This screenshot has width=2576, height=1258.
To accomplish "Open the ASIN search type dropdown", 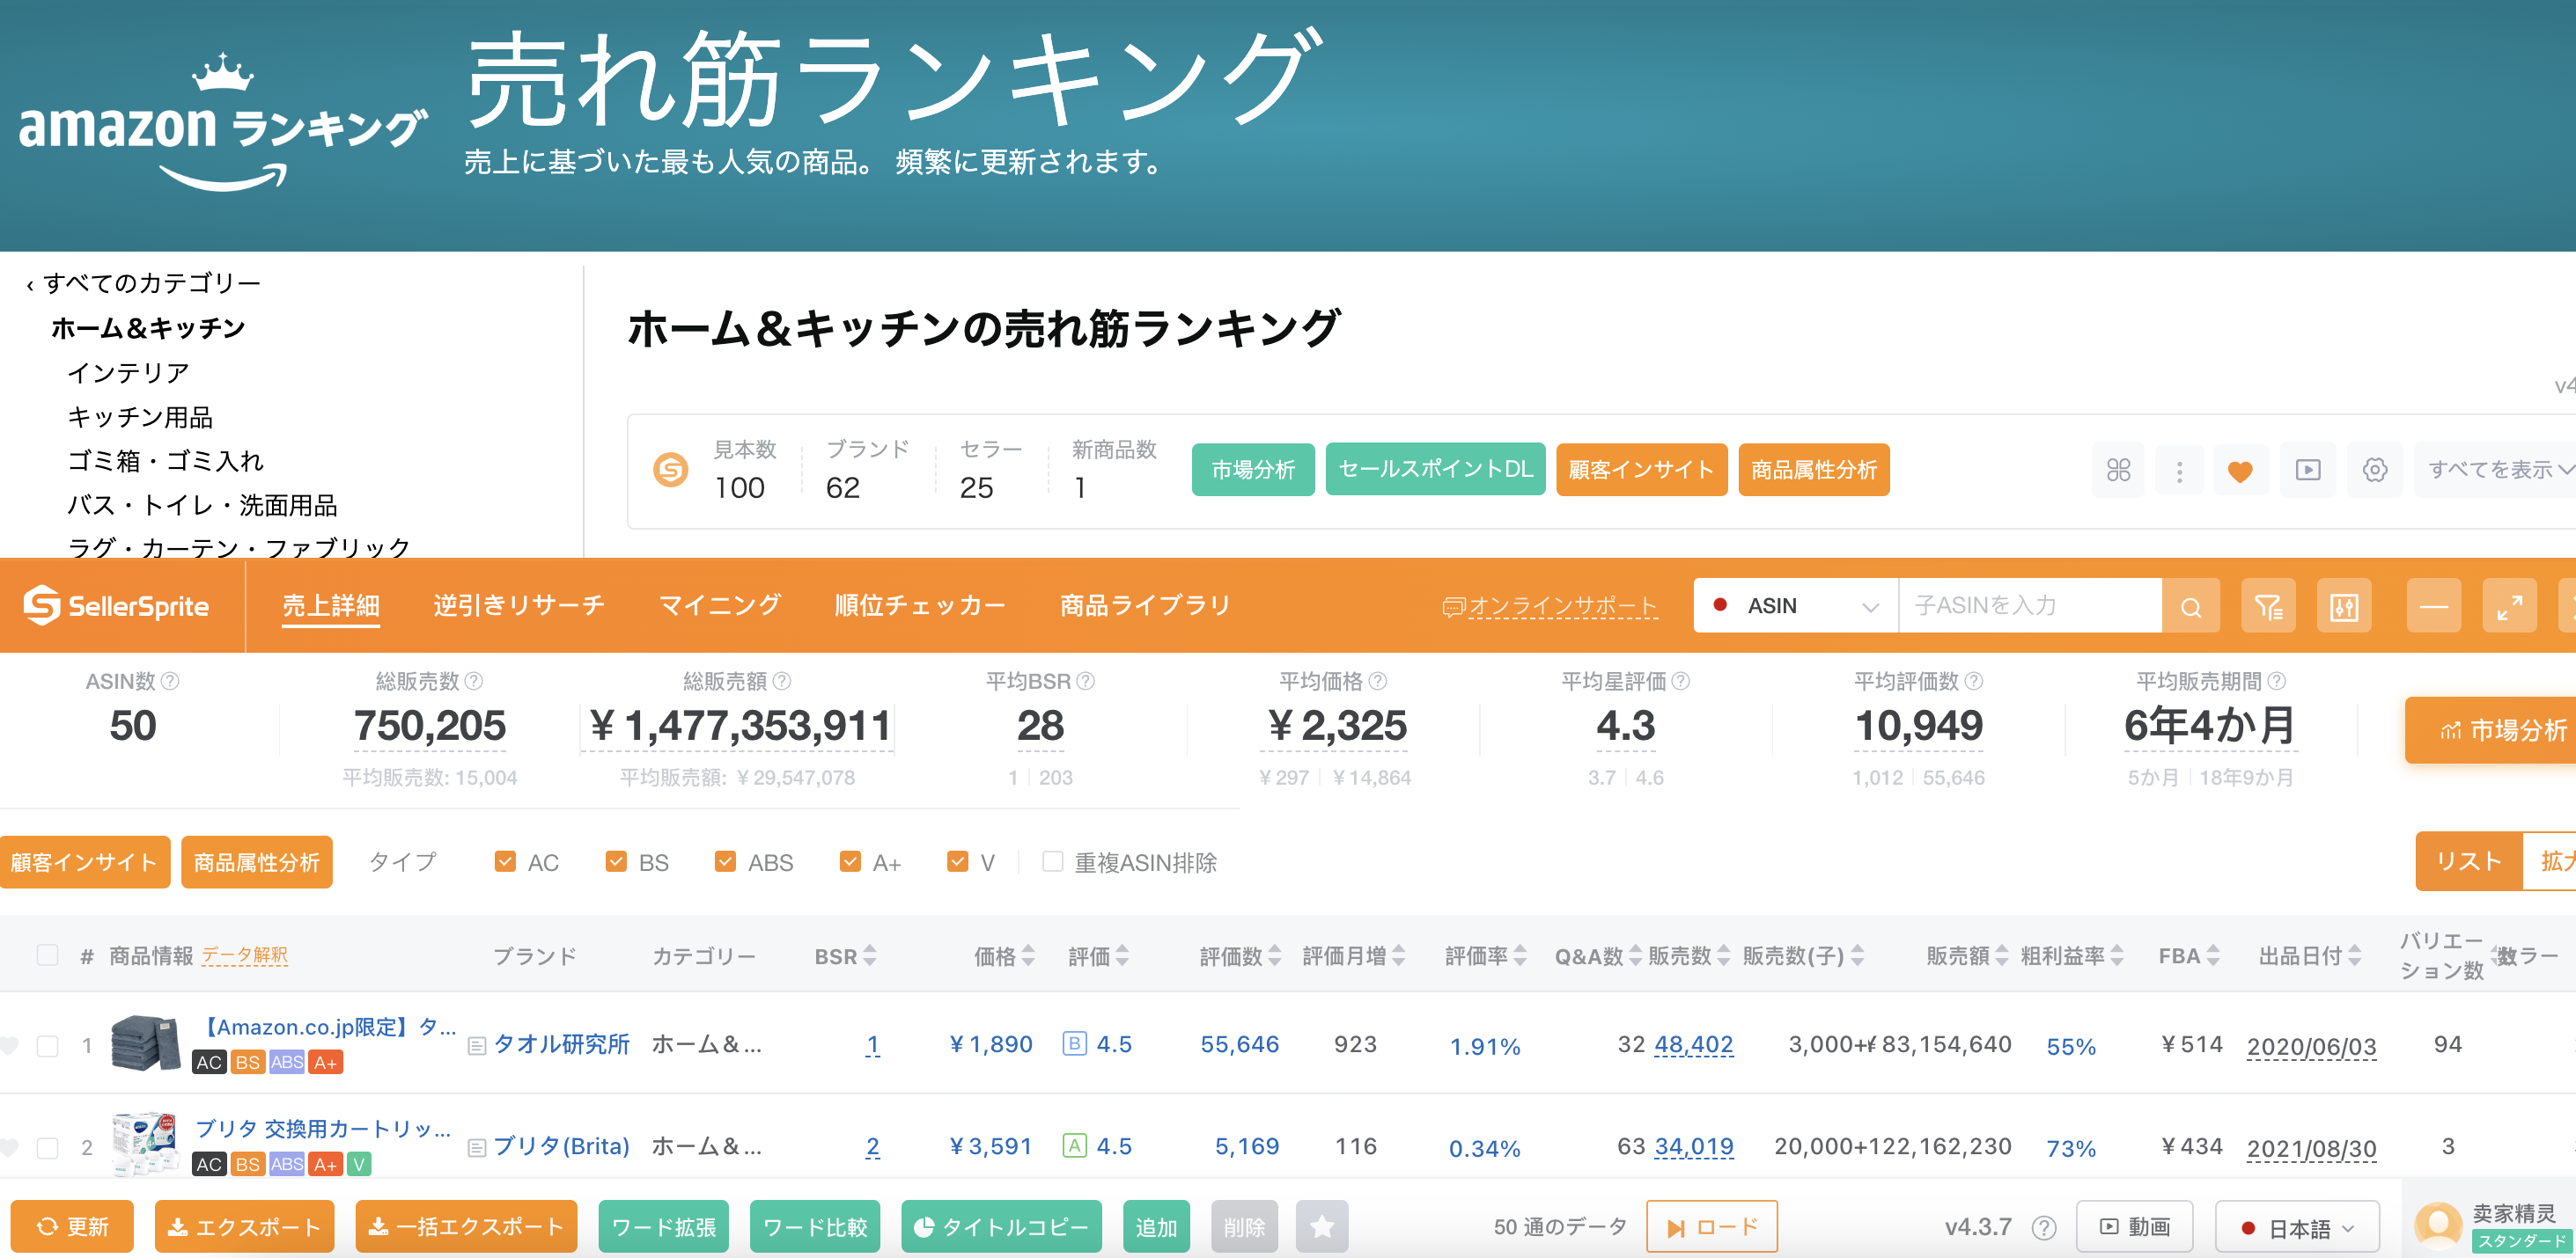I will (1795, 605).
